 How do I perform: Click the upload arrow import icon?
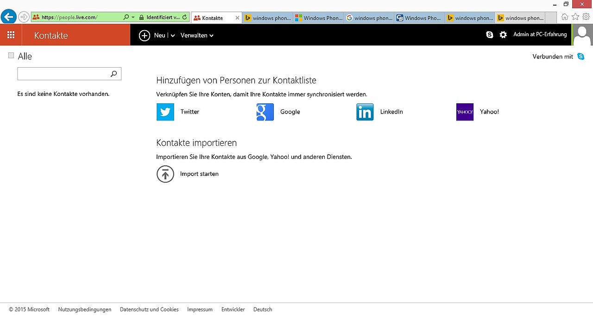pos(165,174)
